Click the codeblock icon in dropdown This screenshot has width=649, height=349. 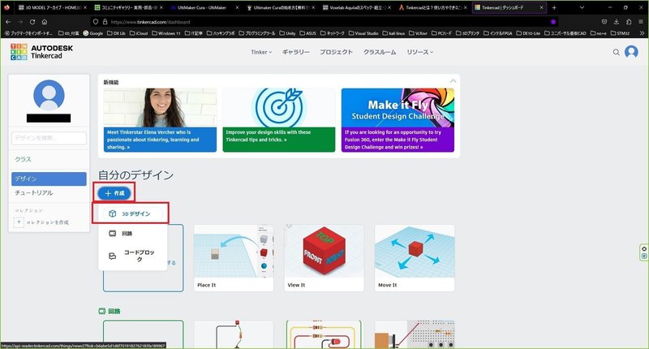(112, 256)
